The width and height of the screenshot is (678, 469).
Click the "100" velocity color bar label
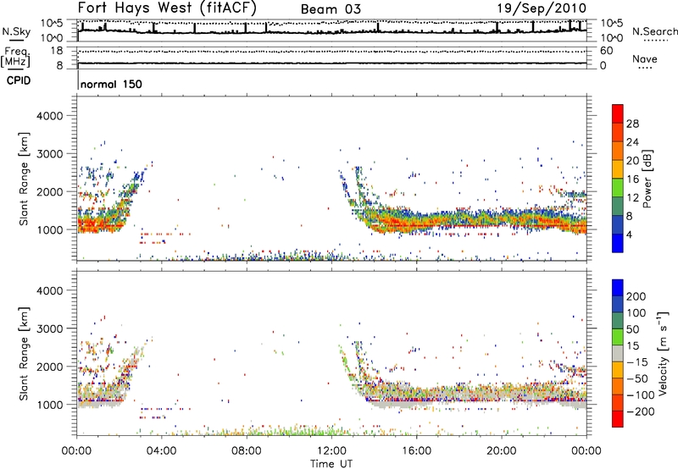click(x=636, y=312)
